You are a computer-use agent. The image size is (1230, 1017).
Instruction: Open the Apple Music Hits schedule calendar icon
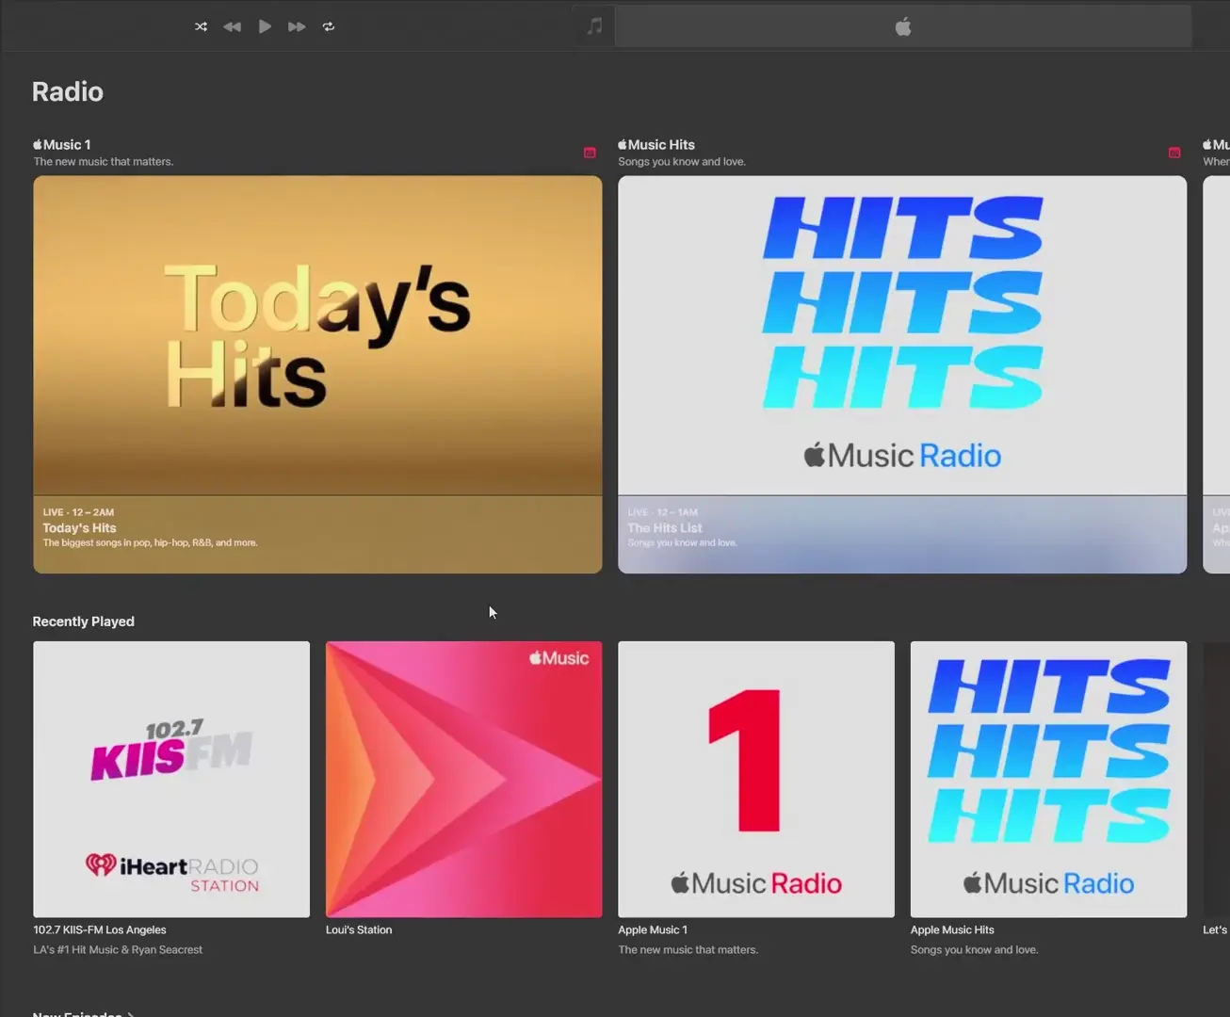tap(1174, 153)
